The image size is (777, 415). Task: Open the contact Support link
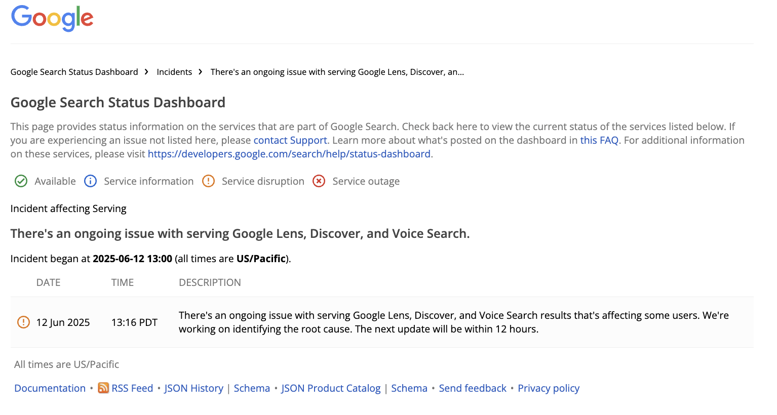(290, 140)
